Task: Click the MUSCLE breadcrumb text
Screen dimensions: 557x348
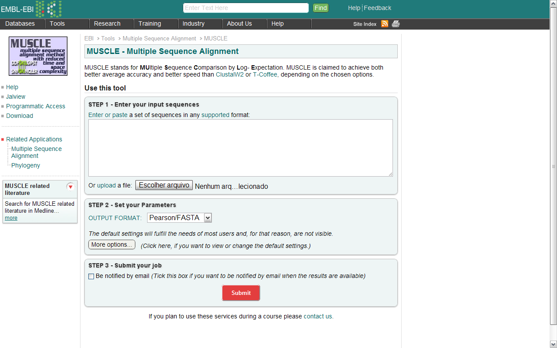Action: click(215, 38)
